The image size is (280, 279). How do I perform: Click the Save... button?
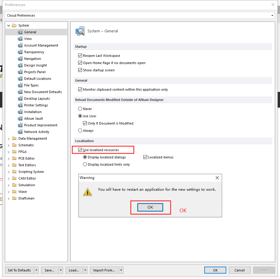(x=50, y=270)
